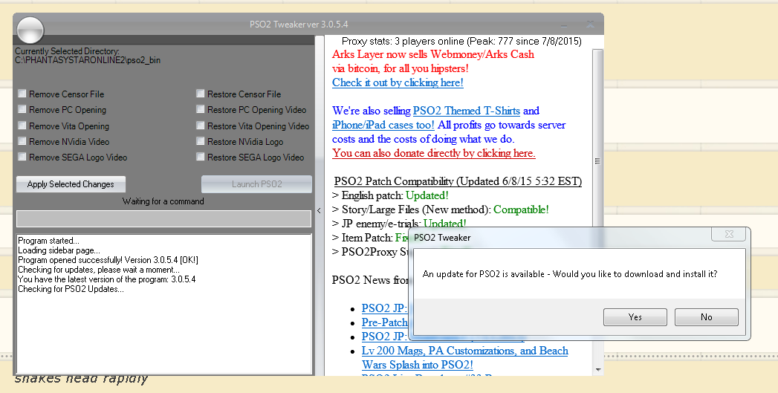Click PSO2 Tweaker ver 3.0.5.4 title bar
This screenshot has height=393, width=778.
[299, 25]
